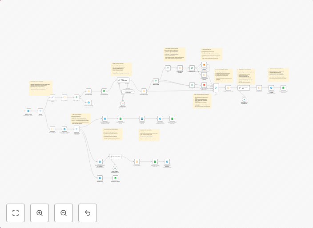Click the Google Gemini chat model sub-node

(x=123, y=103)
